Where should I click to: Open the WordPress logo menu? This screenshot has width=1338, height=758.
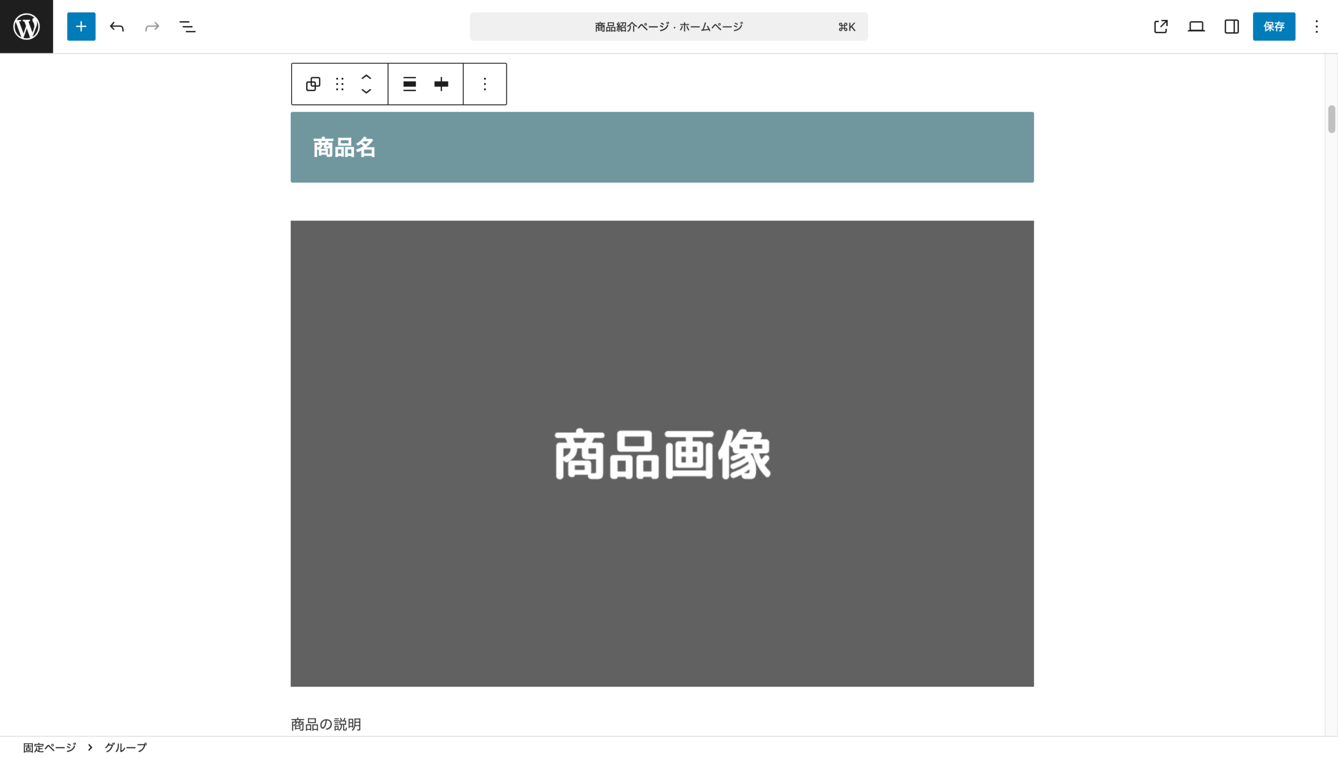[26, 26]
